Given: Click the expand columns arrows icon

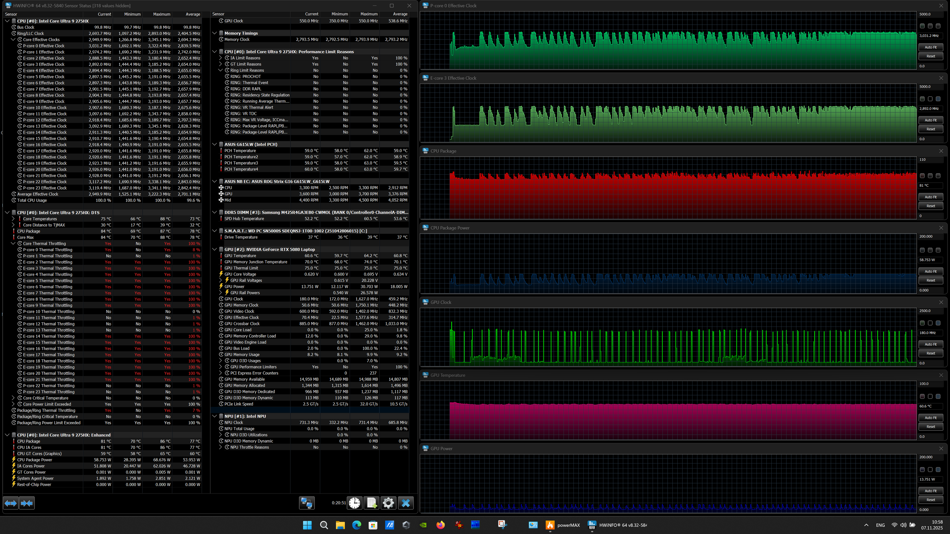Looking at the screenshot, I should (x=11, y=503).
